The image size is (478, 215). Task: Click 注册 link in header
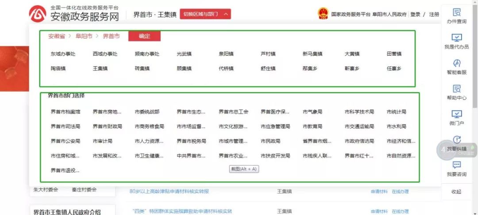(x=434, y=14)
